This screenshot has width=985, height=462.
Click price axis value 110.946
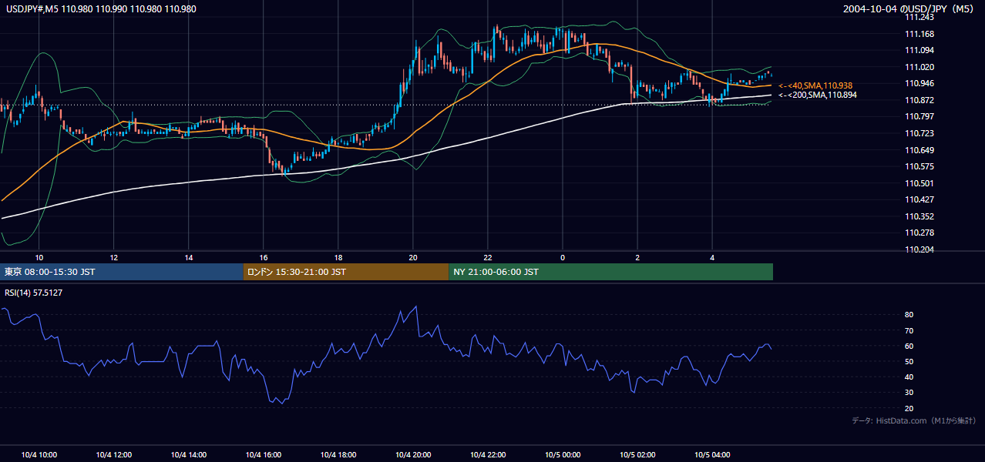(x=920, y=83)
